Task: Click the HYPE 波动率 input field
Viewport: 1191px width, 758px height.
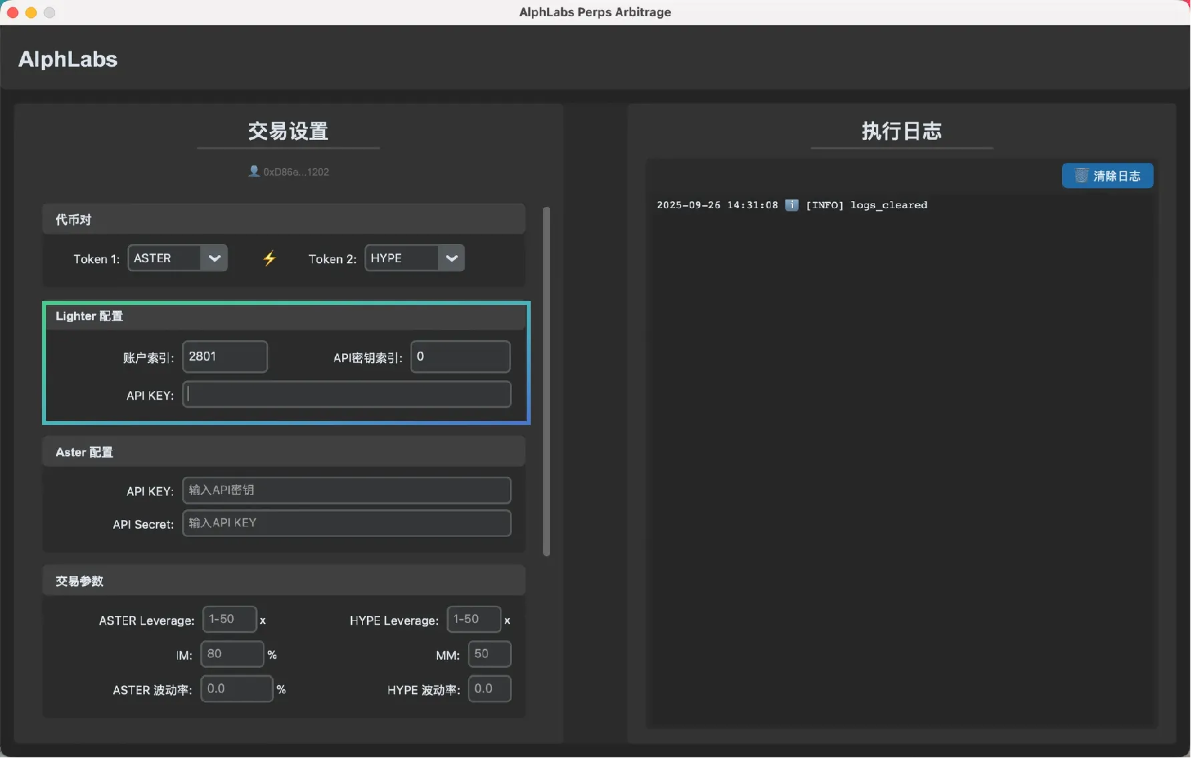Action: click(490, 689)
